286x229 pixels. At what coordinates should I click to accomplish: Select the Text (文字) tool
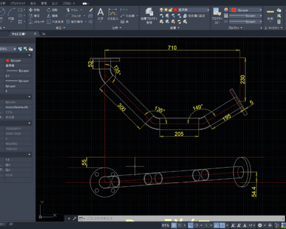point(100,14)
